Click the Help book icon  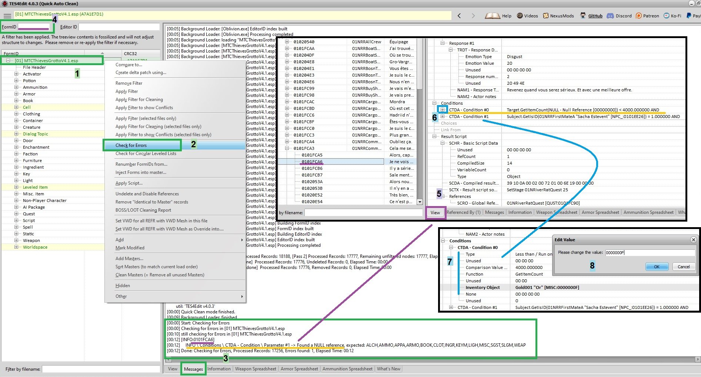tap(492, 16)
